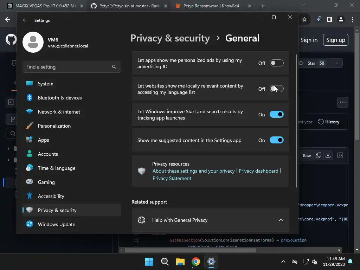The image size is (360, 270).
Task: Turn off tracking app launches switch
Action: click(276, 114)
